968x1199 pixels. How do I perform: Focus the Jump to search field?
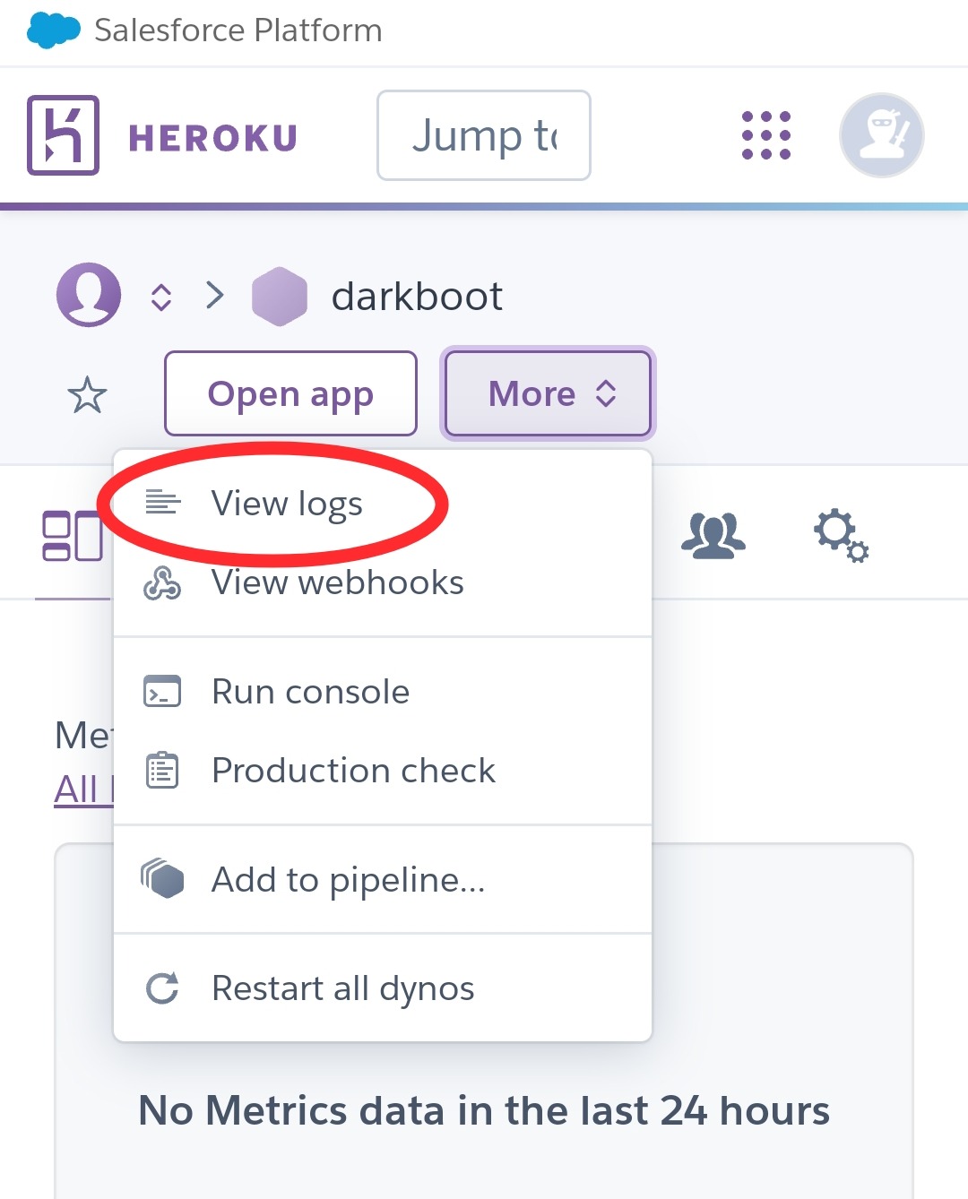pos(484,135)
